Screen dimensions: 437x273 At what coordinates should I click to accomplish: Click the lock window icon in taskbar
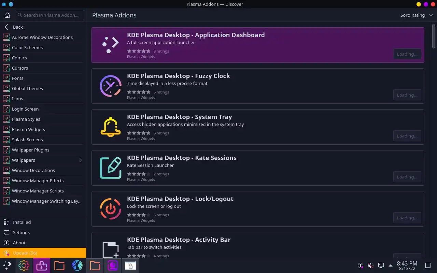(130, 265)
